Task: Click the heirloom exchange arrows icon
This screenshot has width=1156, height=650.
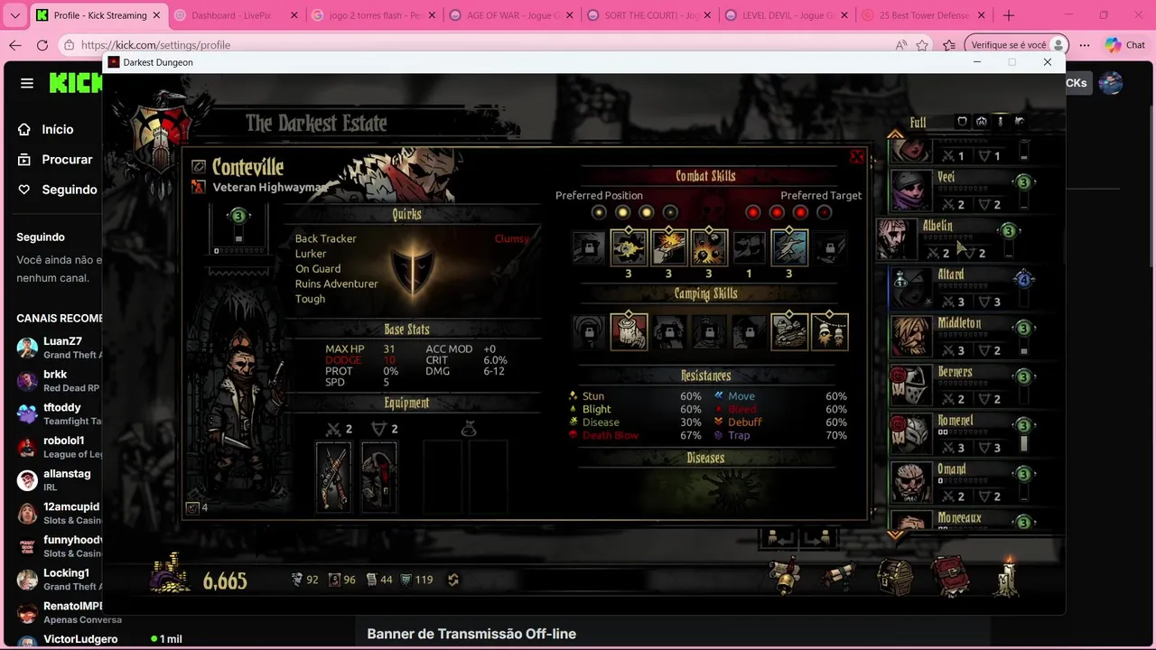Action: coord(453,580)
